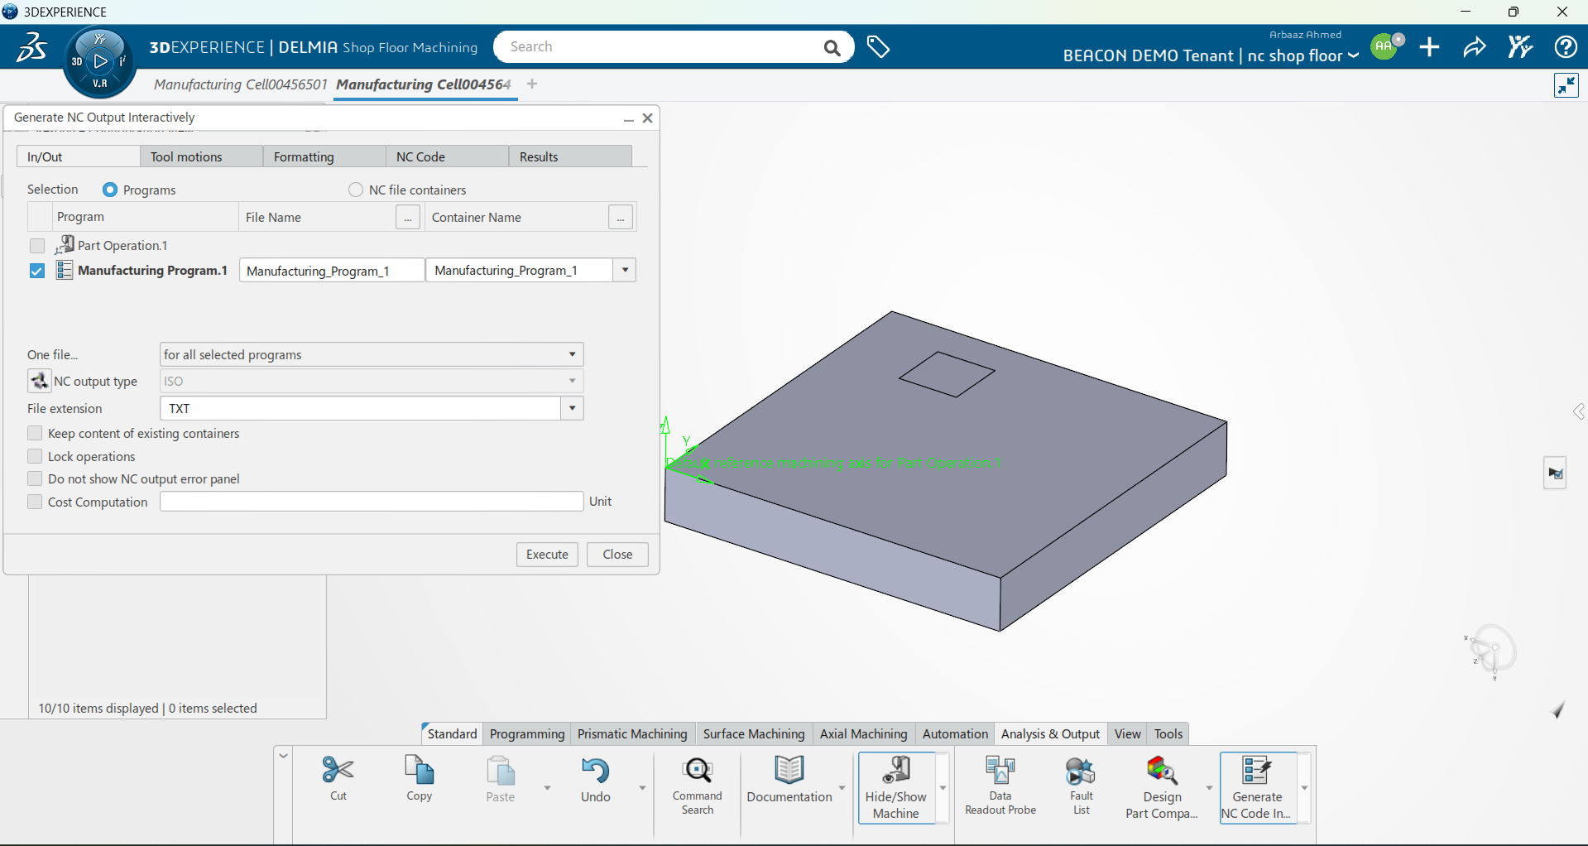Select the Cut tool
The image size is (1588, 846).
tap(338, 778)
